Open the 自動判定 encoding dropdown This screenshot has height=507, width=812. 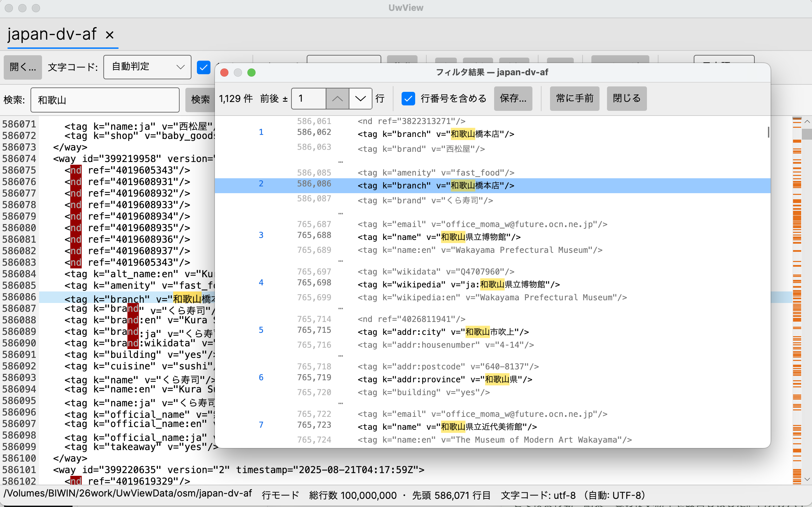147,67
